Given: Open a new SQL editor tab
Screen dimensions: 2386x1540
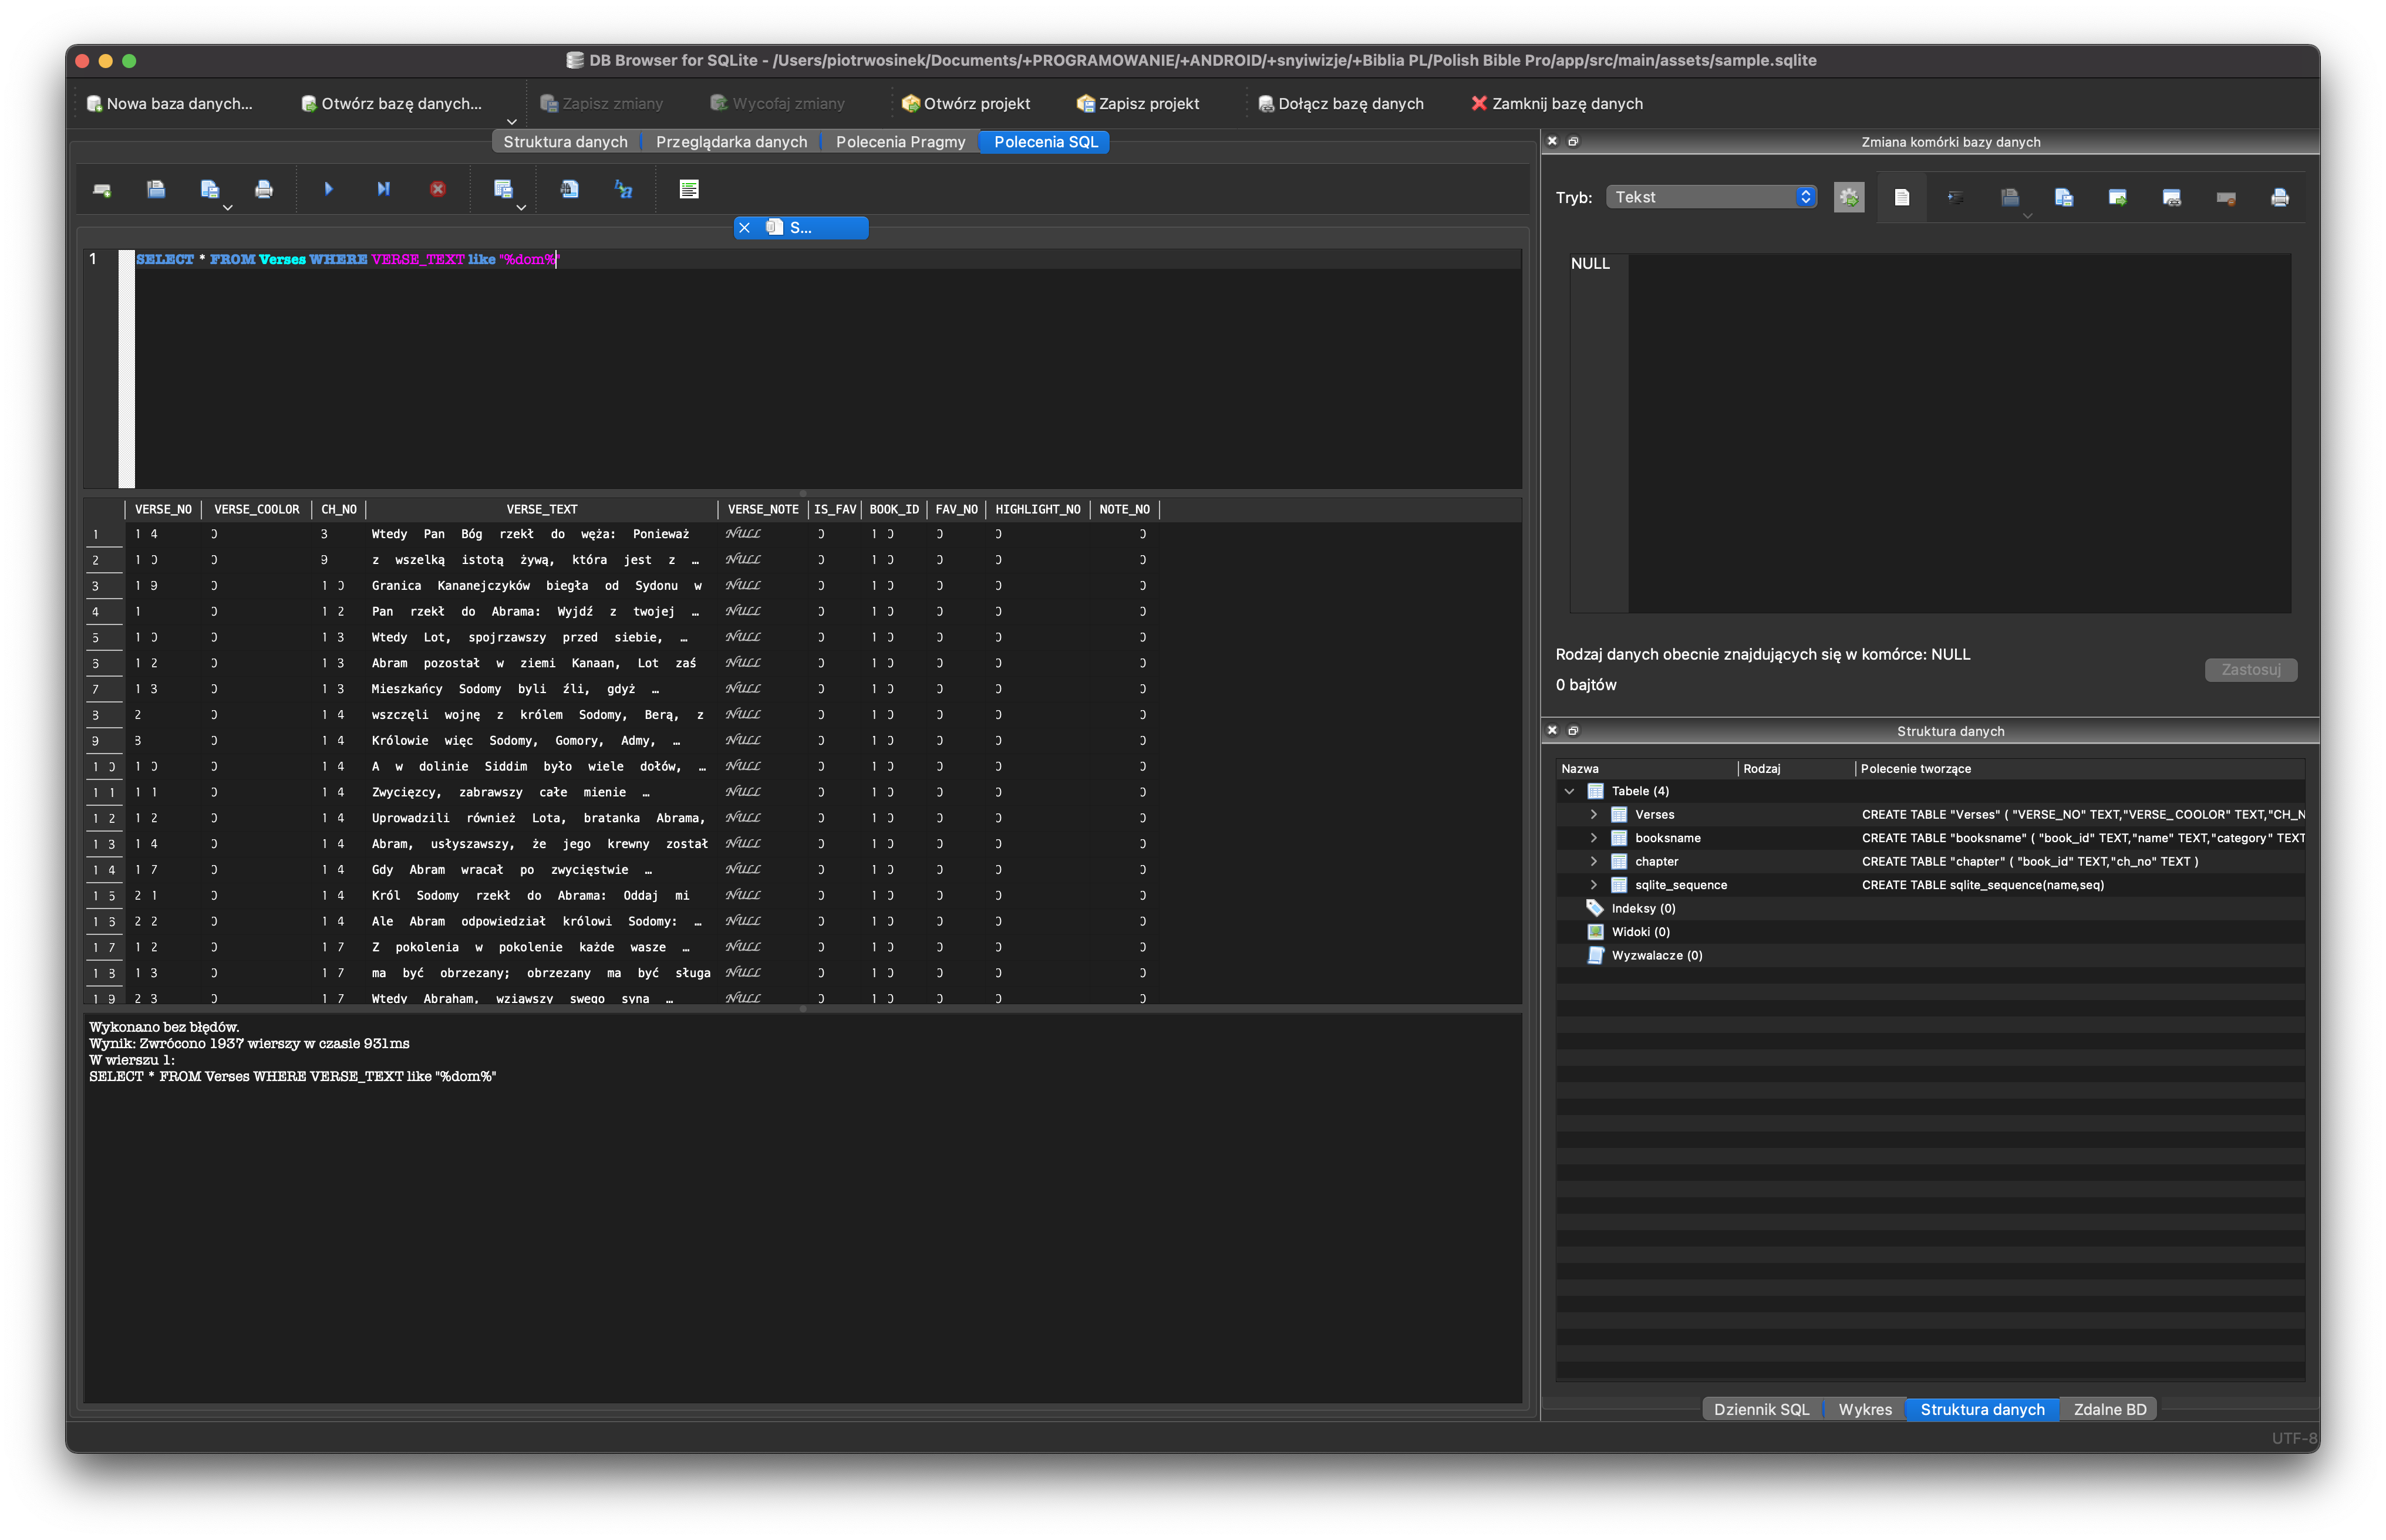Looking at the screenshot, I should pyautogui.click(x=102, y=189).
